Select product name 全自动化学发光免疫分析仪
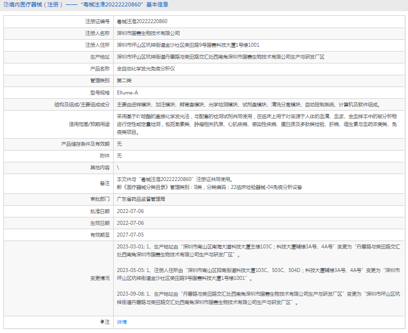The image size is (408, 333). pos(146,69)
